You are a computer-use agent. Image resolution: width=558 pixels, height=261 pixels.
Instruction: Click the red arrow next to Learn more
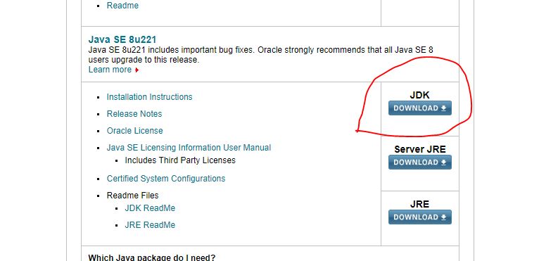coord(137,70)
